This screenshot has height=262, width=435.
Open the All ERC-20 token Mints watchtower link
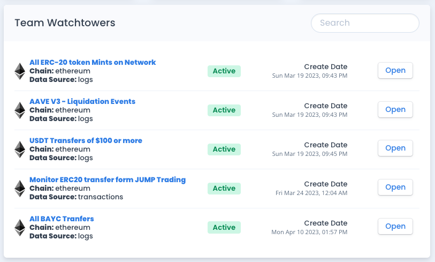click(93, 62)
